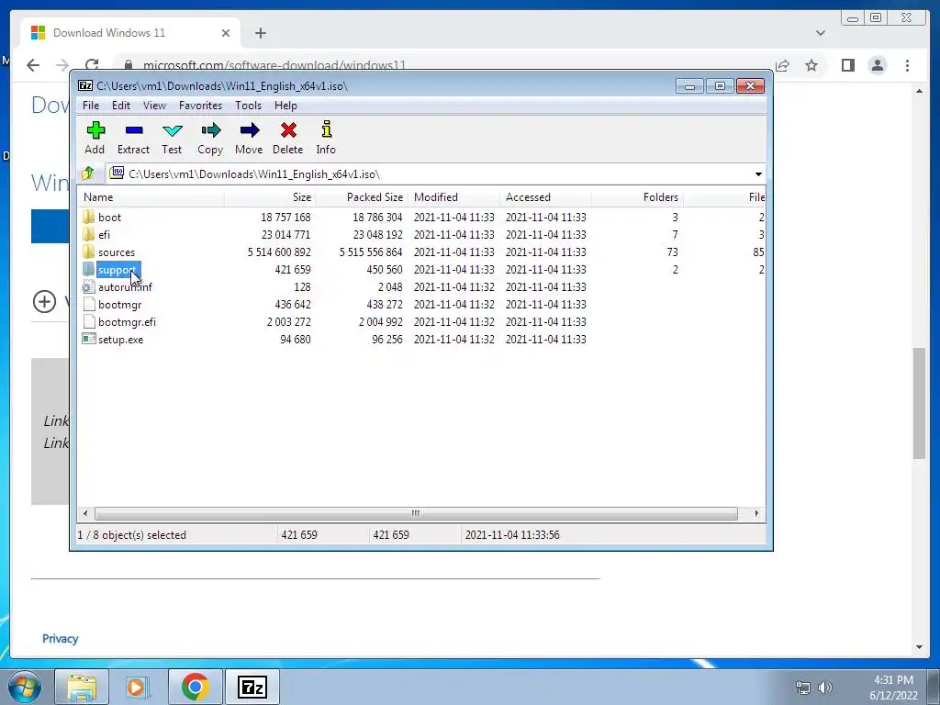
Task: Select the bootmgr.efi file icon
Action: [x=89, y=322]
